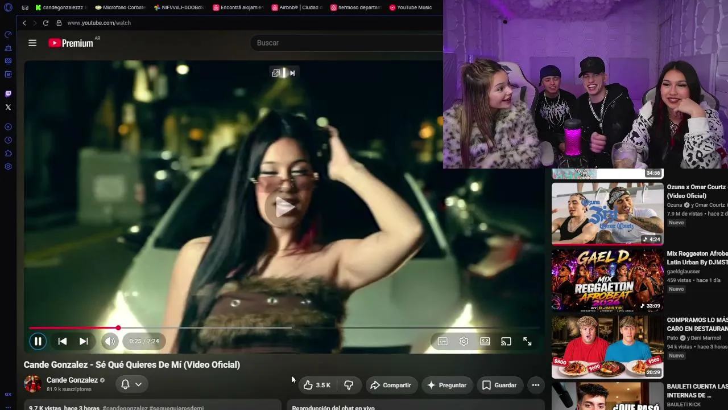Click the gaeldglausser channel name
Image resolution: width=728 pixels, height=410 pixels.
[x=684, y=272]
